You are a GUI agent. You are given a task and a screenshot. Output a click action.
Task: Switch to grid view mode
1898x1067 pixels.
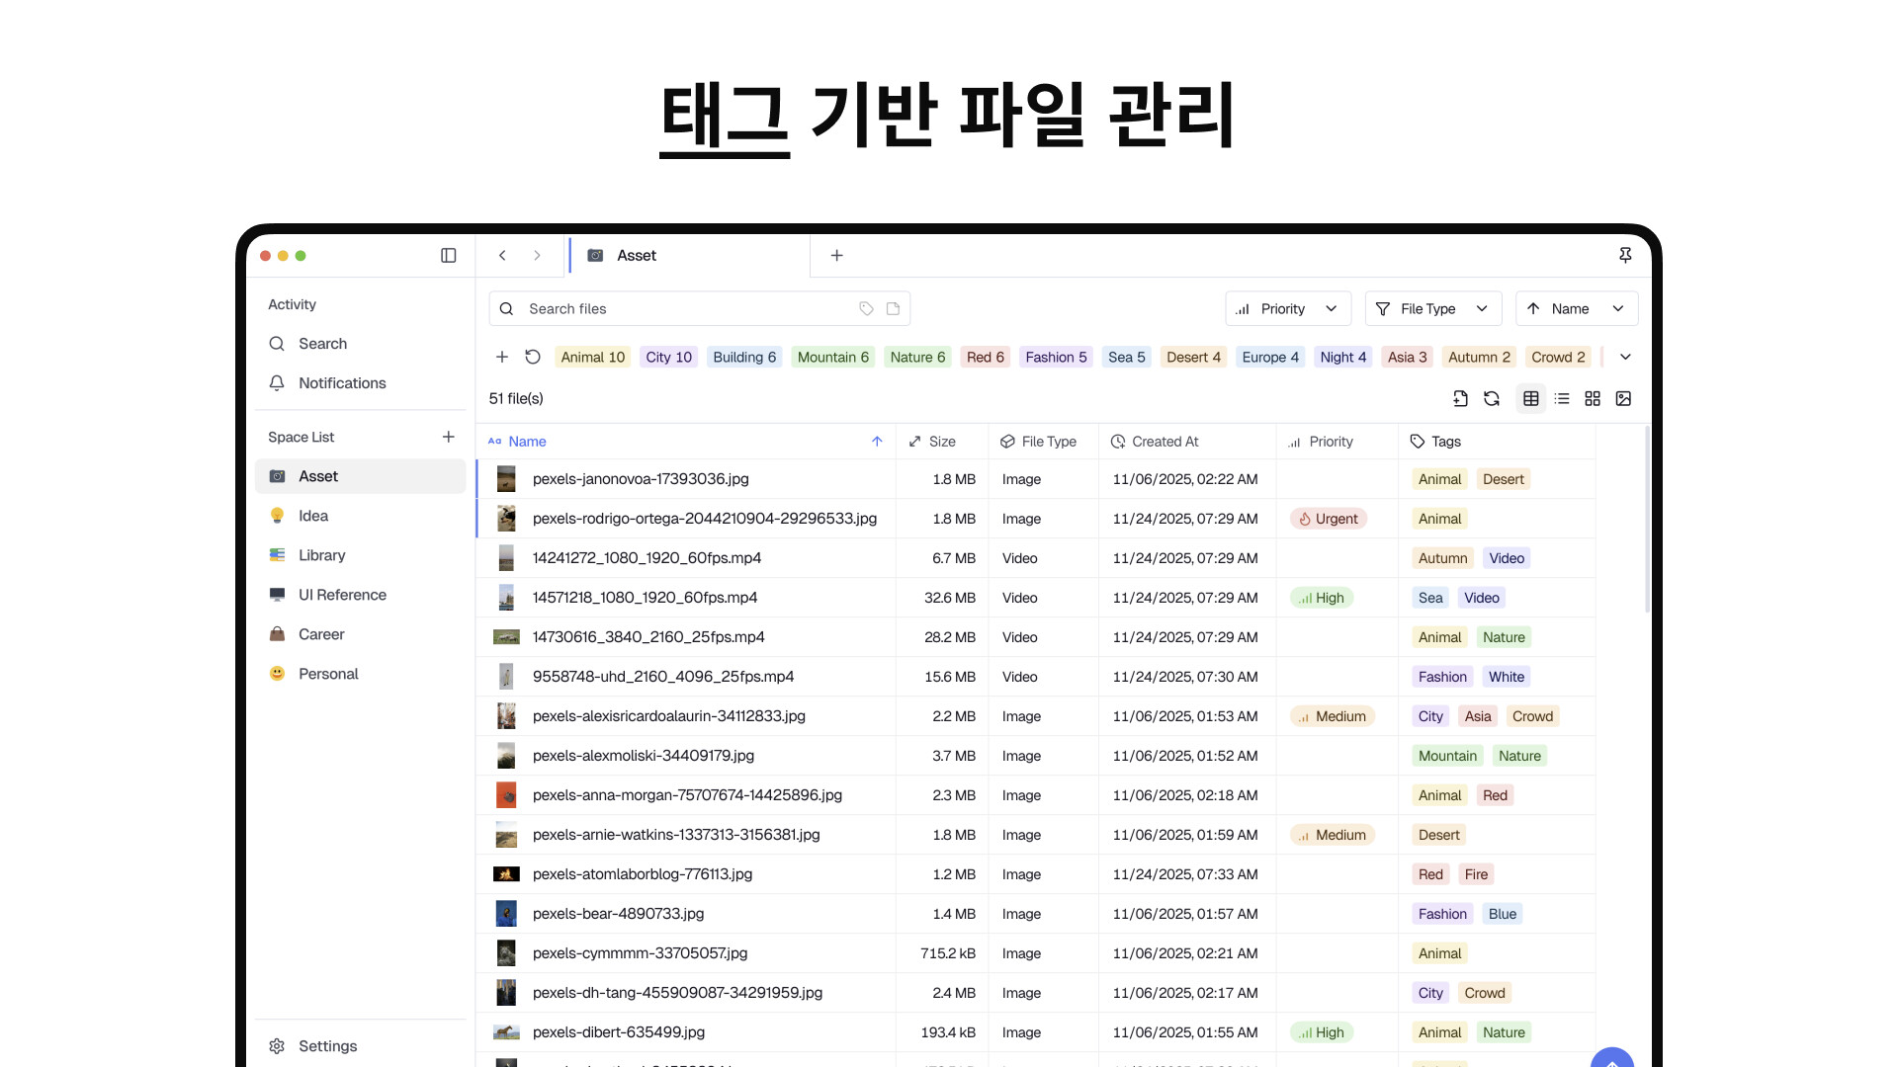tap(1593, 399)
